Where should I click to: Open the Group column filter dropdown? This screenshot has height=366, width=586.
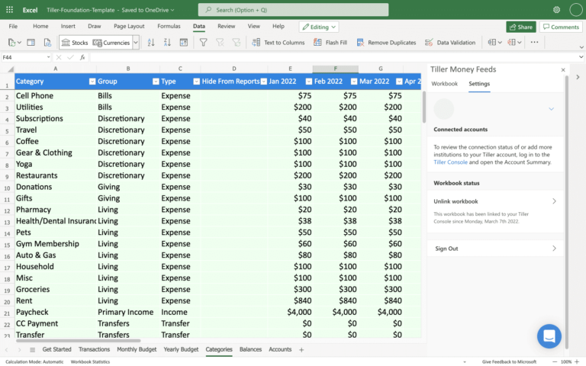(156, 81)
